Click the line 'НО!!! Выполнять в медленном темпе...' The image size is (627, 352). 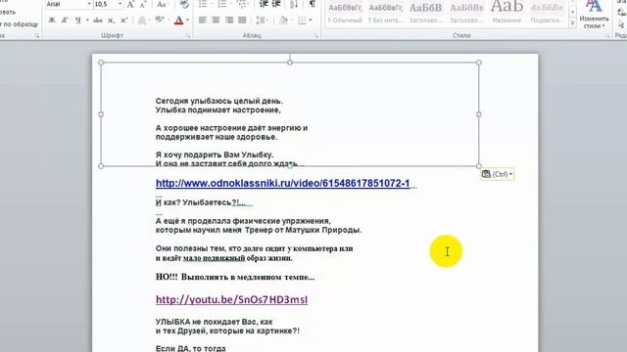coord(235,277)
